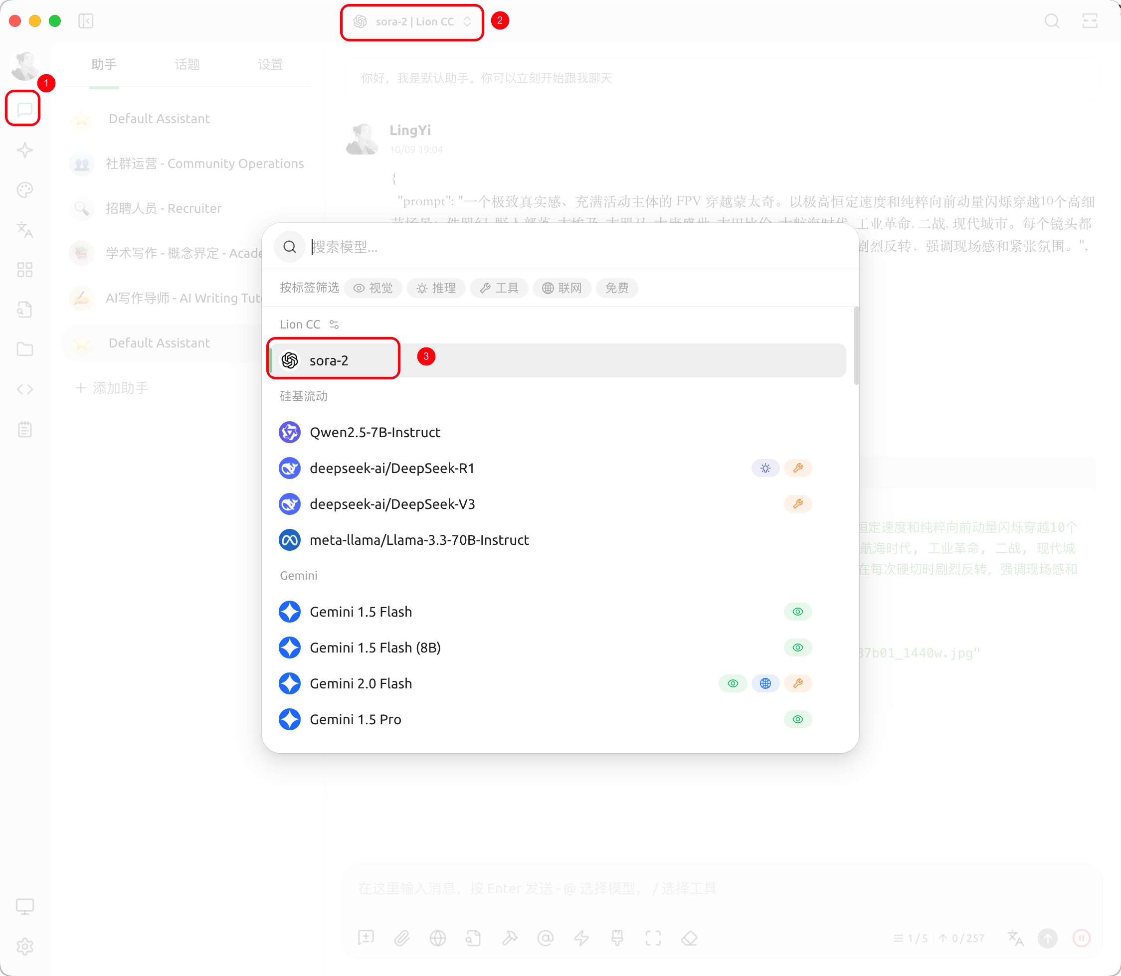Click the new topic icon in input toolbar

tap(366, 938)
